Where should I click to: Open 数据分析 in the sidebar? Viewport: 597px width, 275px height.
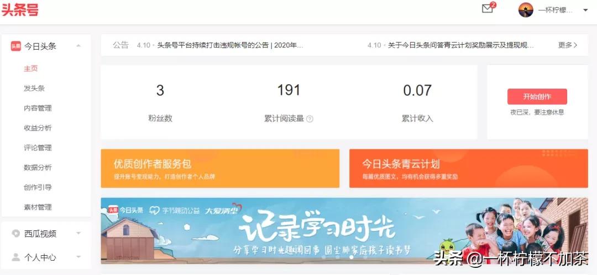click(x=38, y=168)
